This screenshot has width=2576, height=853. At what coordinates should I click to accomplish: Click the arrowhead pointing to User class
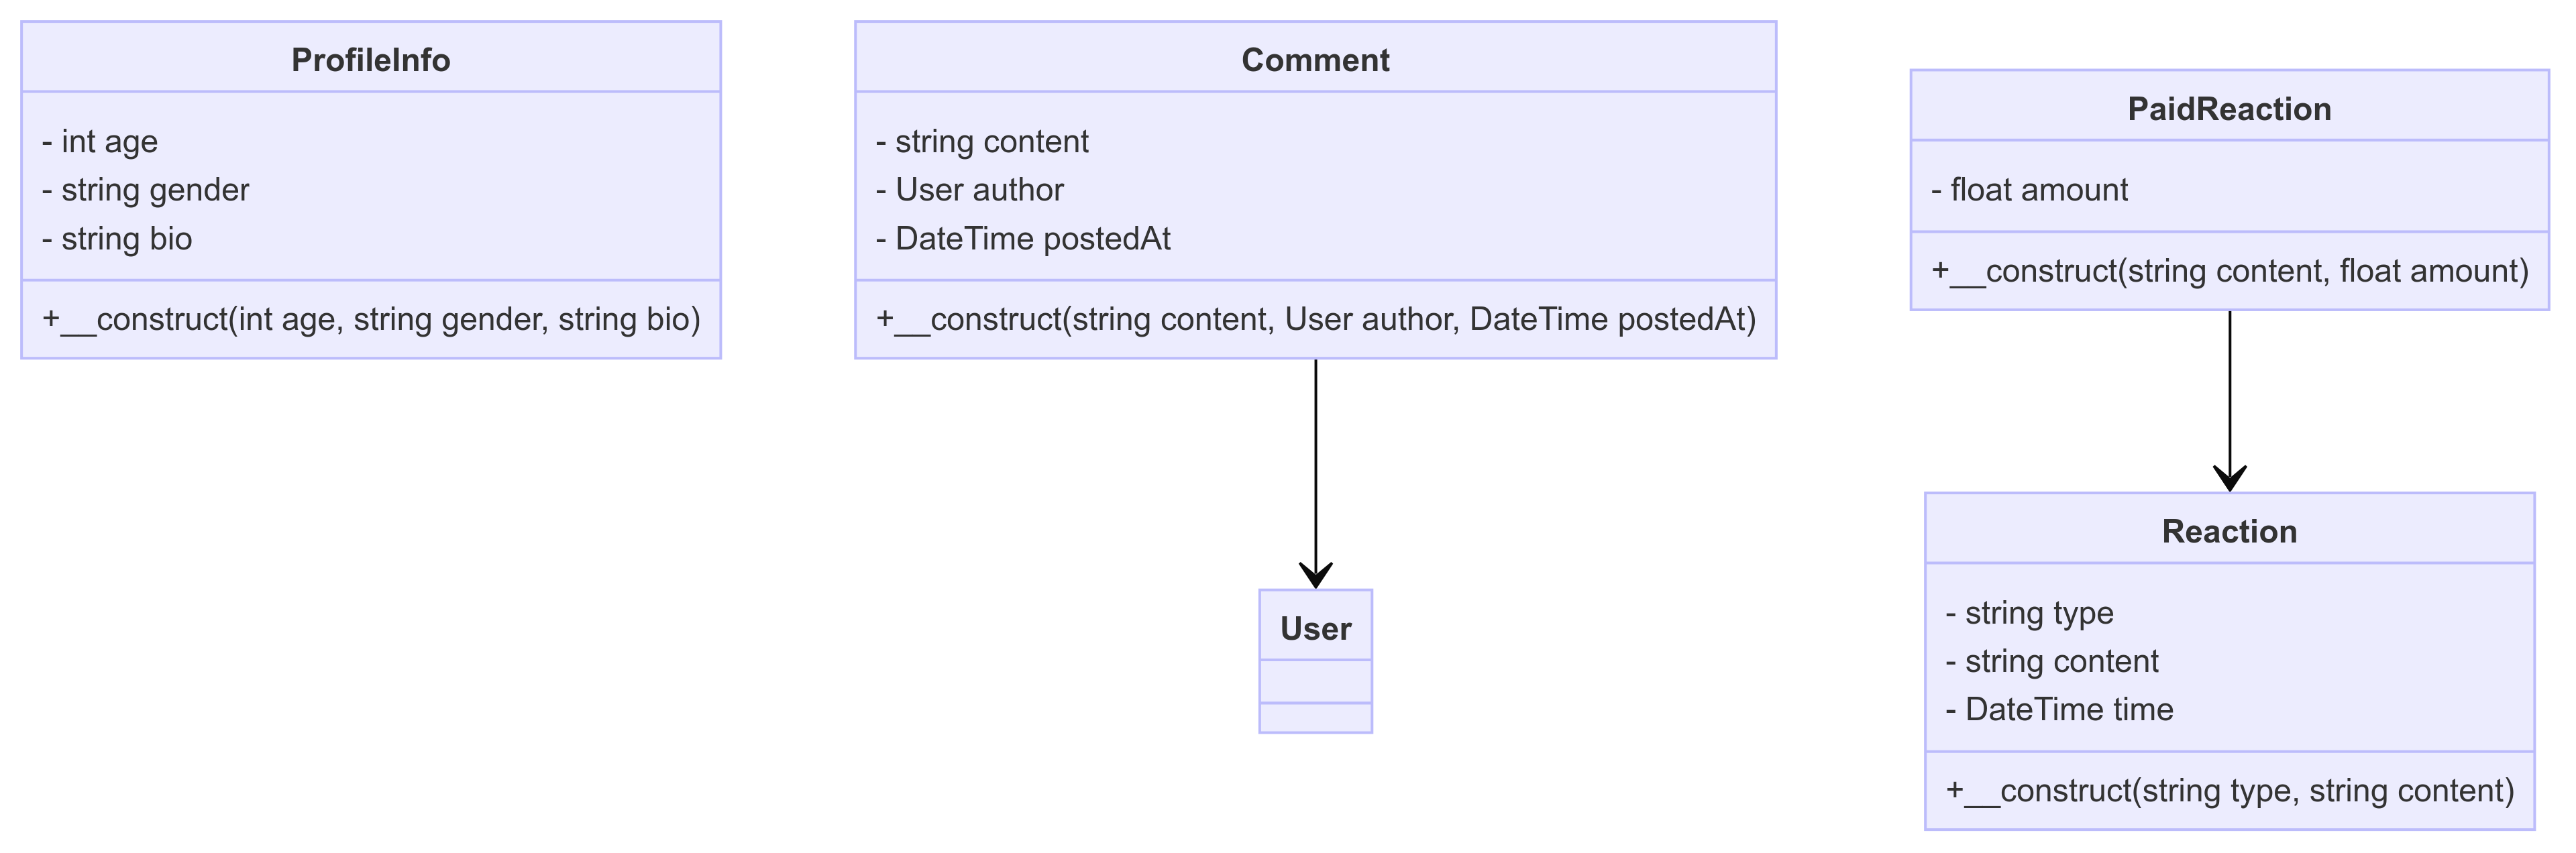click(x=1315, y=576)
